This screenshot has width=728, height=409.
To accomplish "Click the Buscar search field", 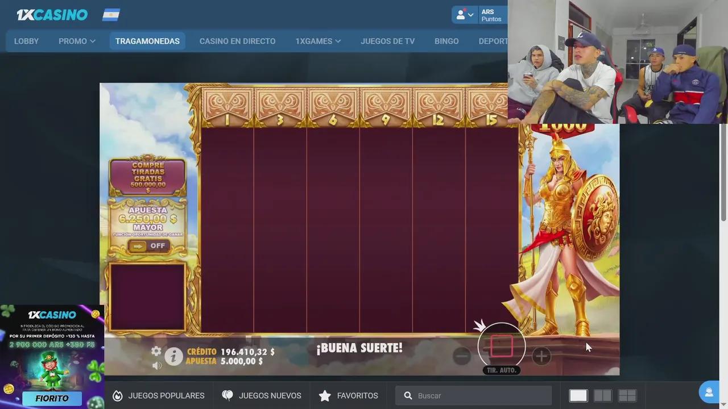I will pos(473,395).
